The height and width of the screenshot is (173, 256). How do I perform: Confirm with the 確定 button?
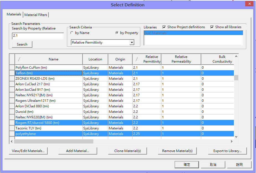pyautogui.click(x=187, y=164)
